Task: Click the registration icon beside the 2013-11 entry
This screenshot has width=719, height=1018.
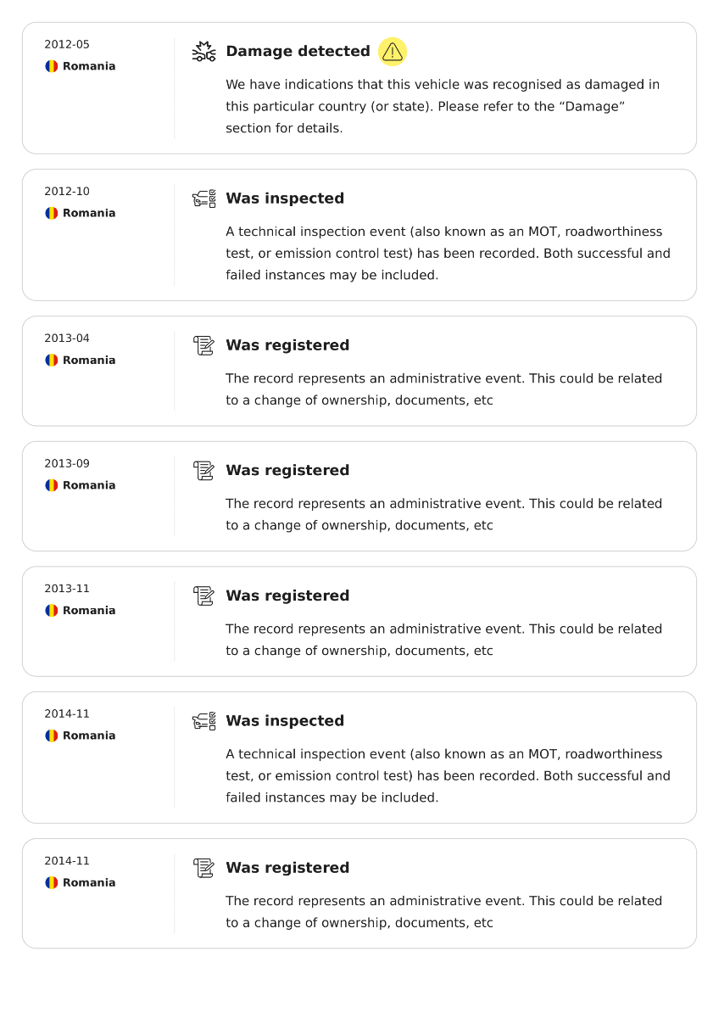Action: point(203,596)
